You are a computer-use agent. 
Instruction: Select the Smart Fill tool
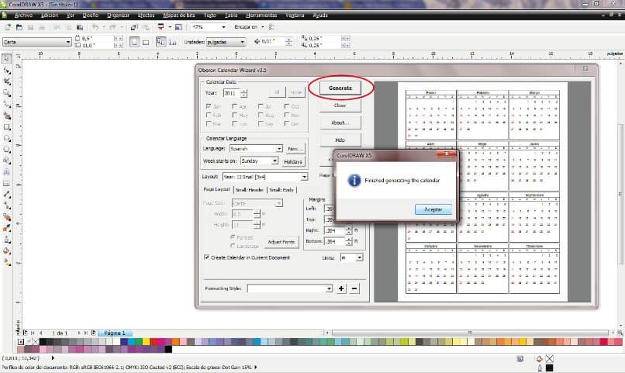(x=7, y=116)
